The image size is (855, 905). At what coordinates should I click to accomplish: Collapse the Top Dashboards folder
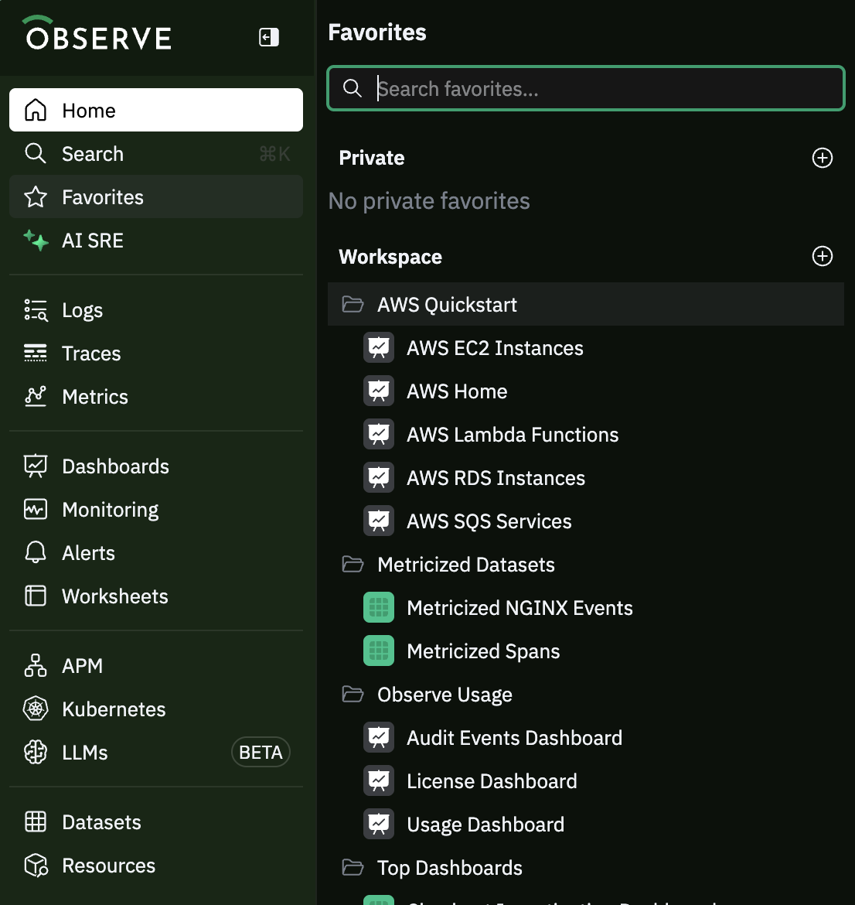click(x=585, y=867)
